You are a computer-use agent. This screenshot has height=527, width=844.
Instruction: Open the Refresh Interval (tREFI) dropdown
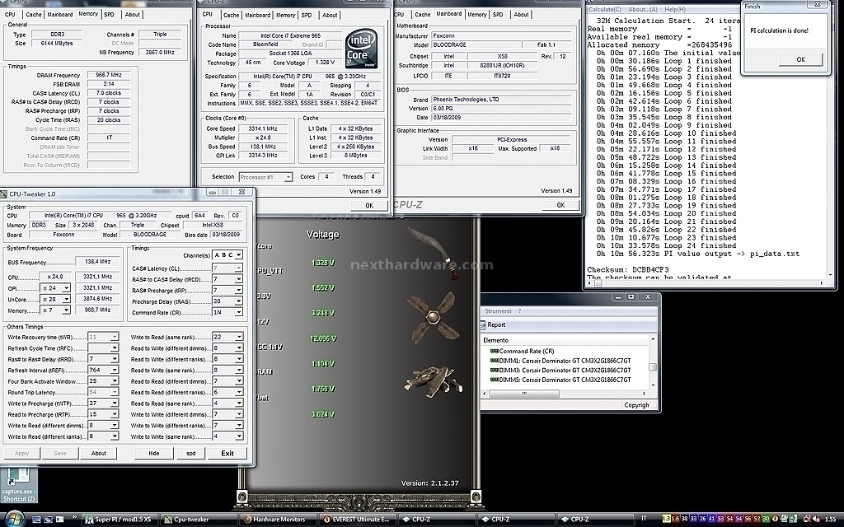(103, 370)
